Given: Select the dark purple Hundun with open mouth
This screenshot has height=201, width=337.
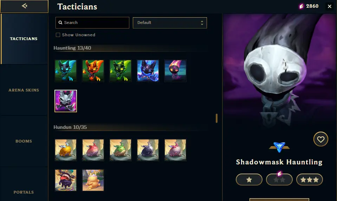Looking at the screenshot, I should (x=66, y=180).
